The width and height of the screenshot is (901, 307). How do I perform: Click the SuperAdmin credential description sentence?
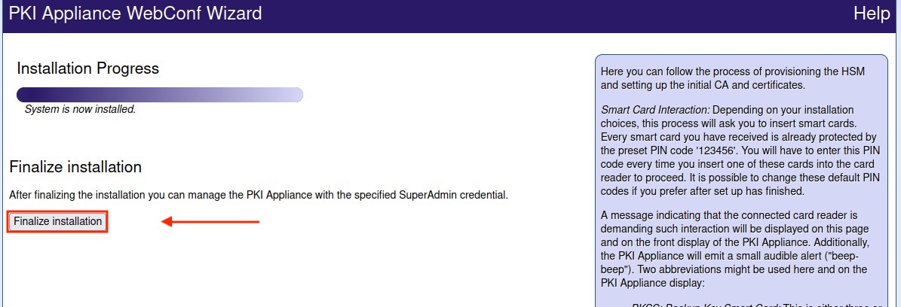tap(258, 195)
